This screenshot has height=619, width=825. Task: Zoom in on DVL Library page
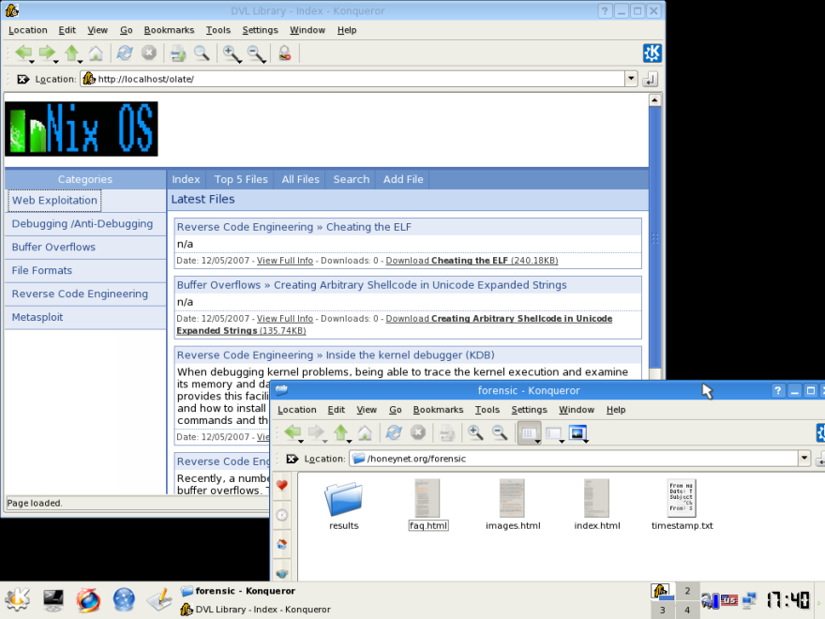(231, 53)
